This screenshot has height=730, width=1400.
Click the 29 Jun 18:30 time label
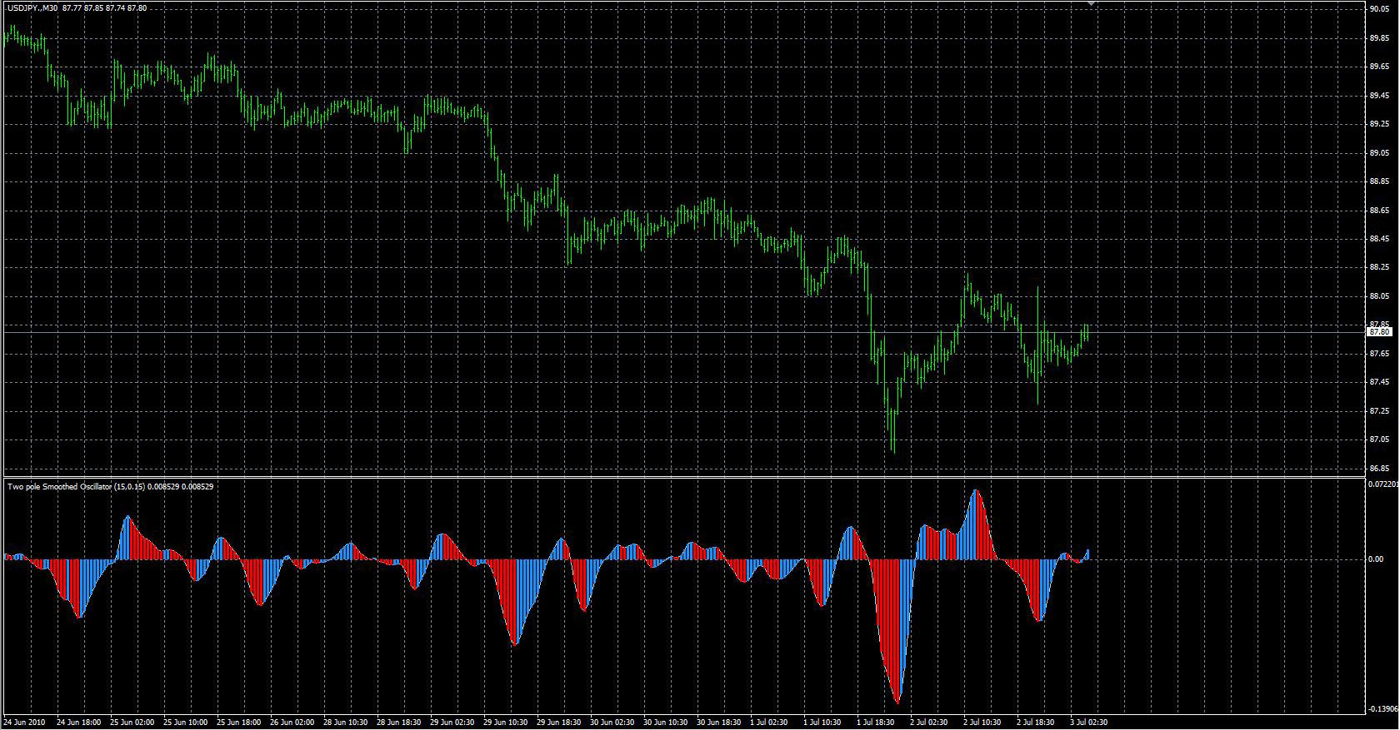pos(558,723)
